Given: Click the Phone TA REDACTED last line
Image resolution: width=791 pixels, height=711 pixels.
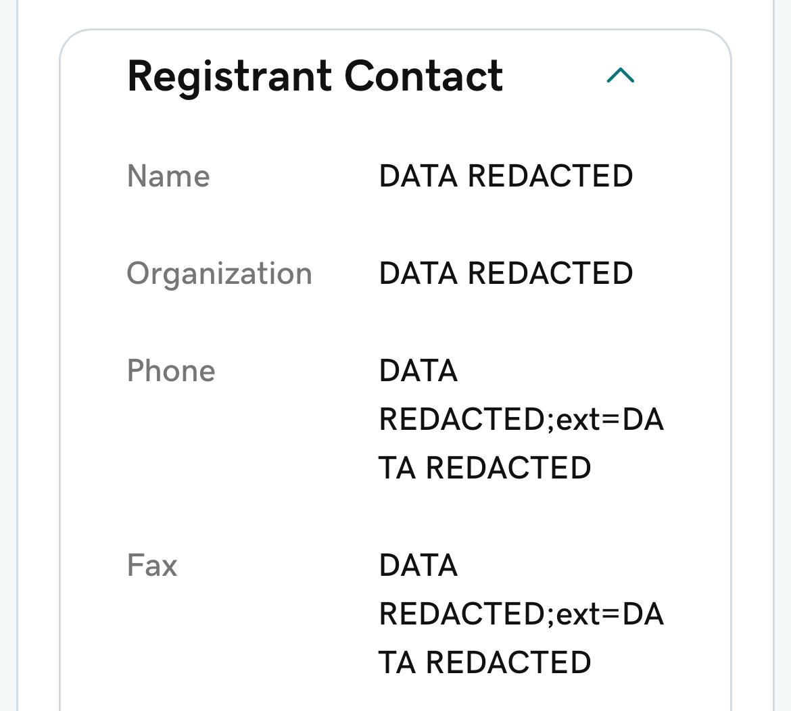Looking at the screenshot, I should (x=485, y=468).
